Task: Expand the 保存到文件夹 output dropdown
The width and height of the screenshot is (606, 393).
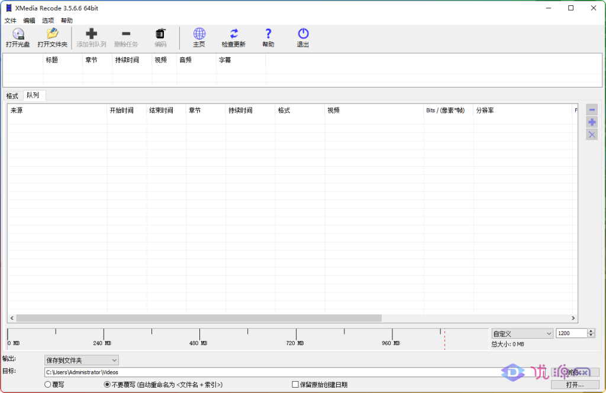Action: [82, 360]
